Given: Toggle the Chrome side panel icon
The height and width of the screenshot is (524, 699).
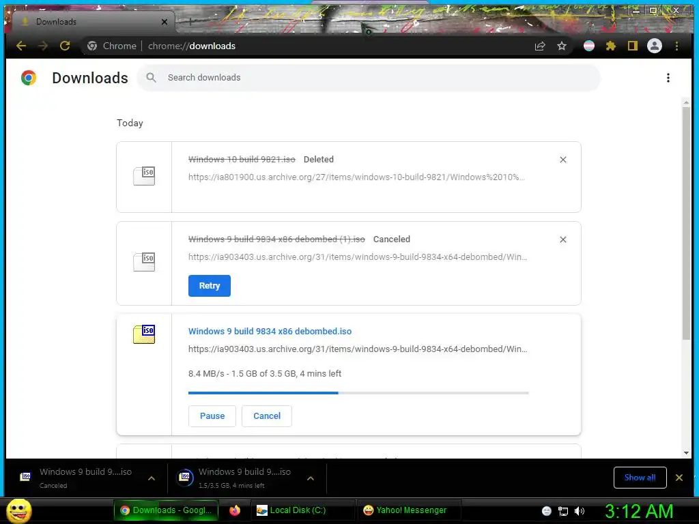Looking at the screenshot, I should [633, 46].
